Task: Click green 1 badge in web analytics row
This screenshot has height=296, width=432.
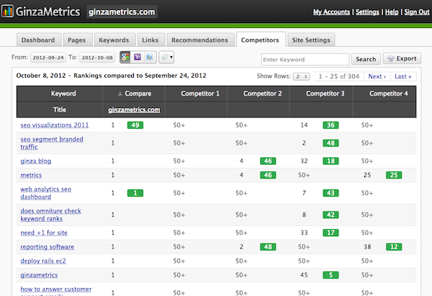Action: pos(135,193)
